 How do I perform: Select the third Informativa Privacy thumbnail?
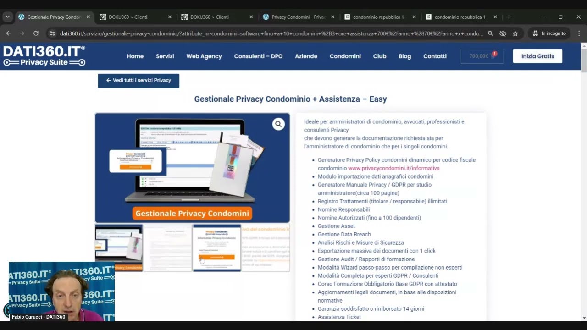click(217, 248)
